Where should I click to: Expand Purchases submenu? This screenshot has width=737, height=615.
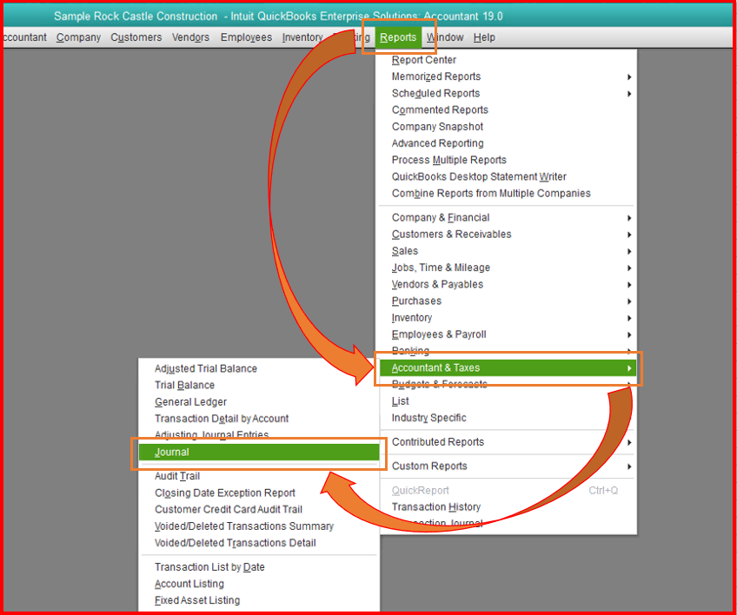(x=508, y=301)
